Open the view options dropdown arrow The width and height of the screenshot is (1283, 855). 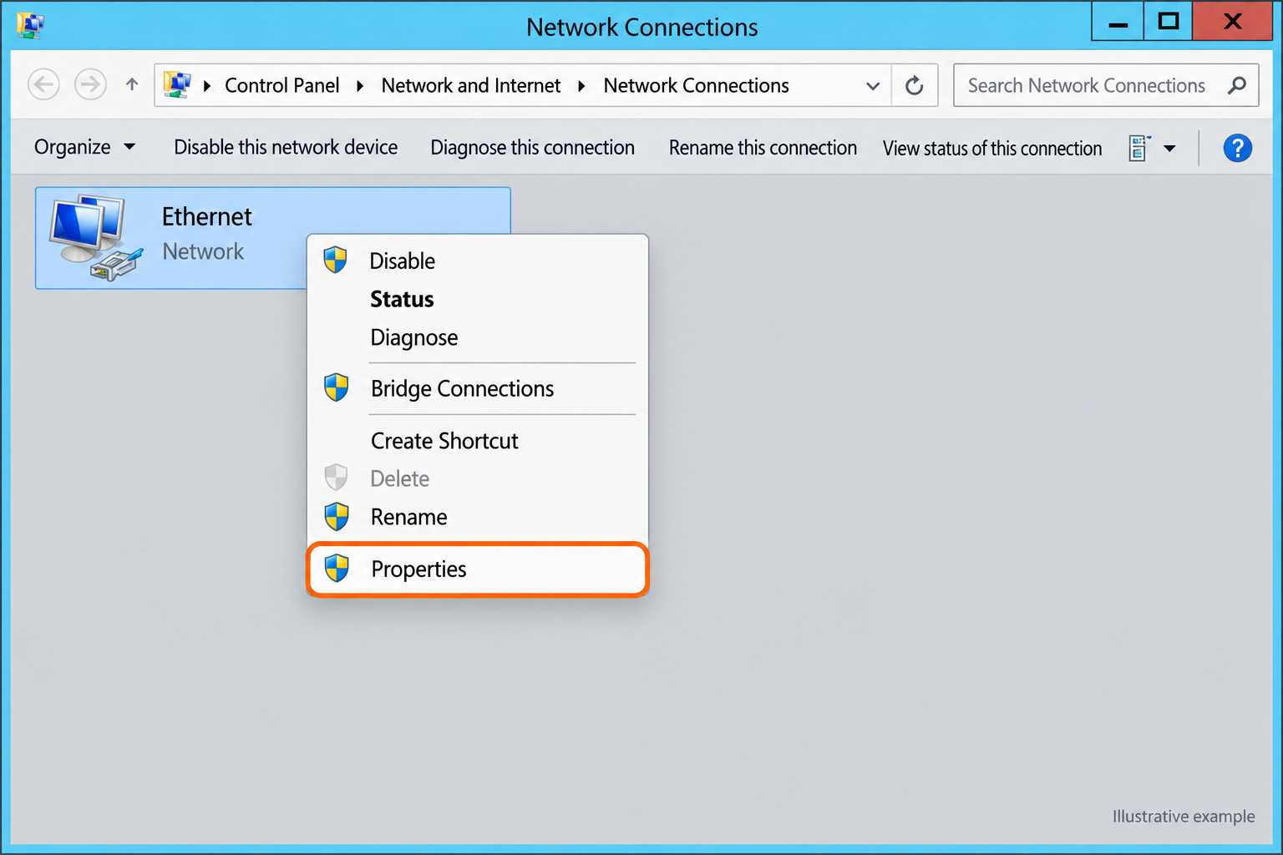click(1169, 149)
